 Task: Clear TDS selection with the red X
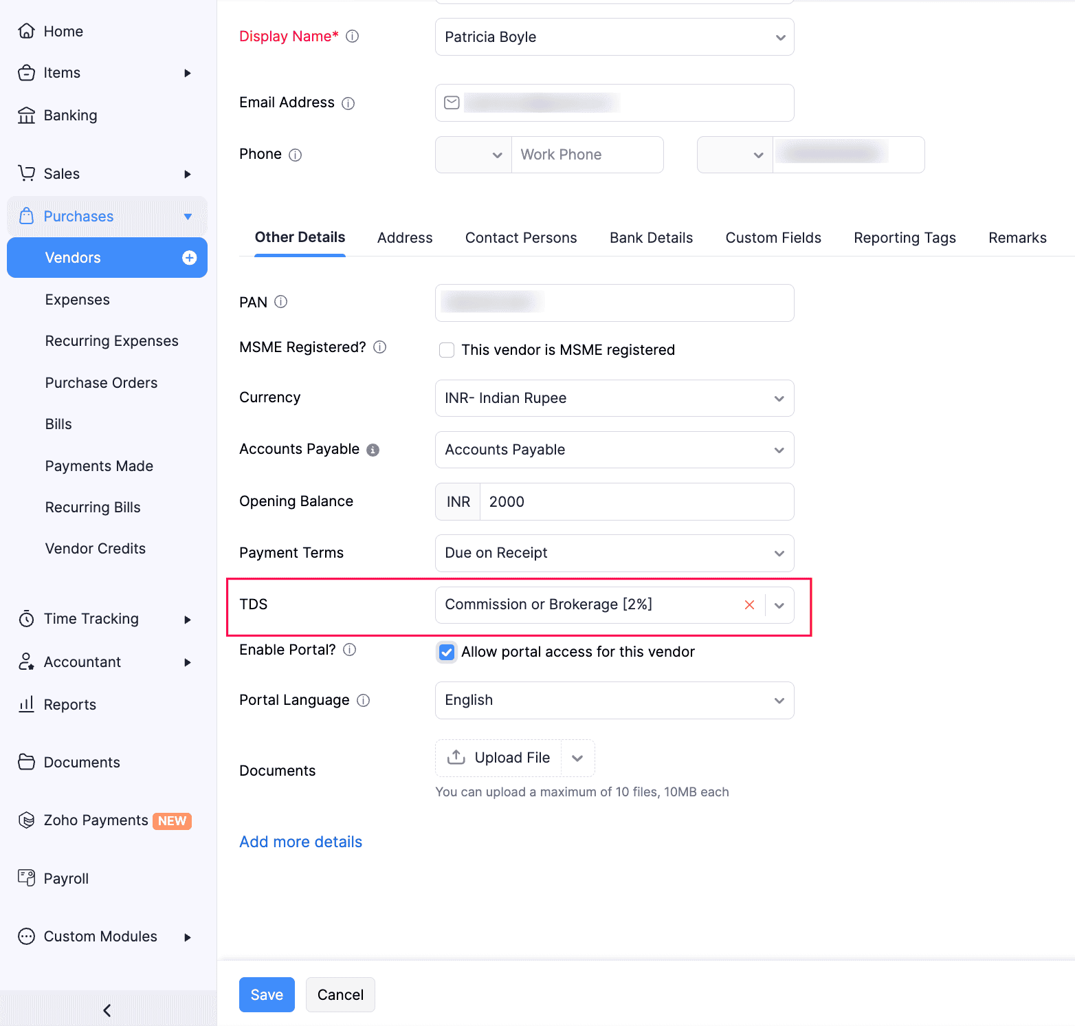coord(749,605)
